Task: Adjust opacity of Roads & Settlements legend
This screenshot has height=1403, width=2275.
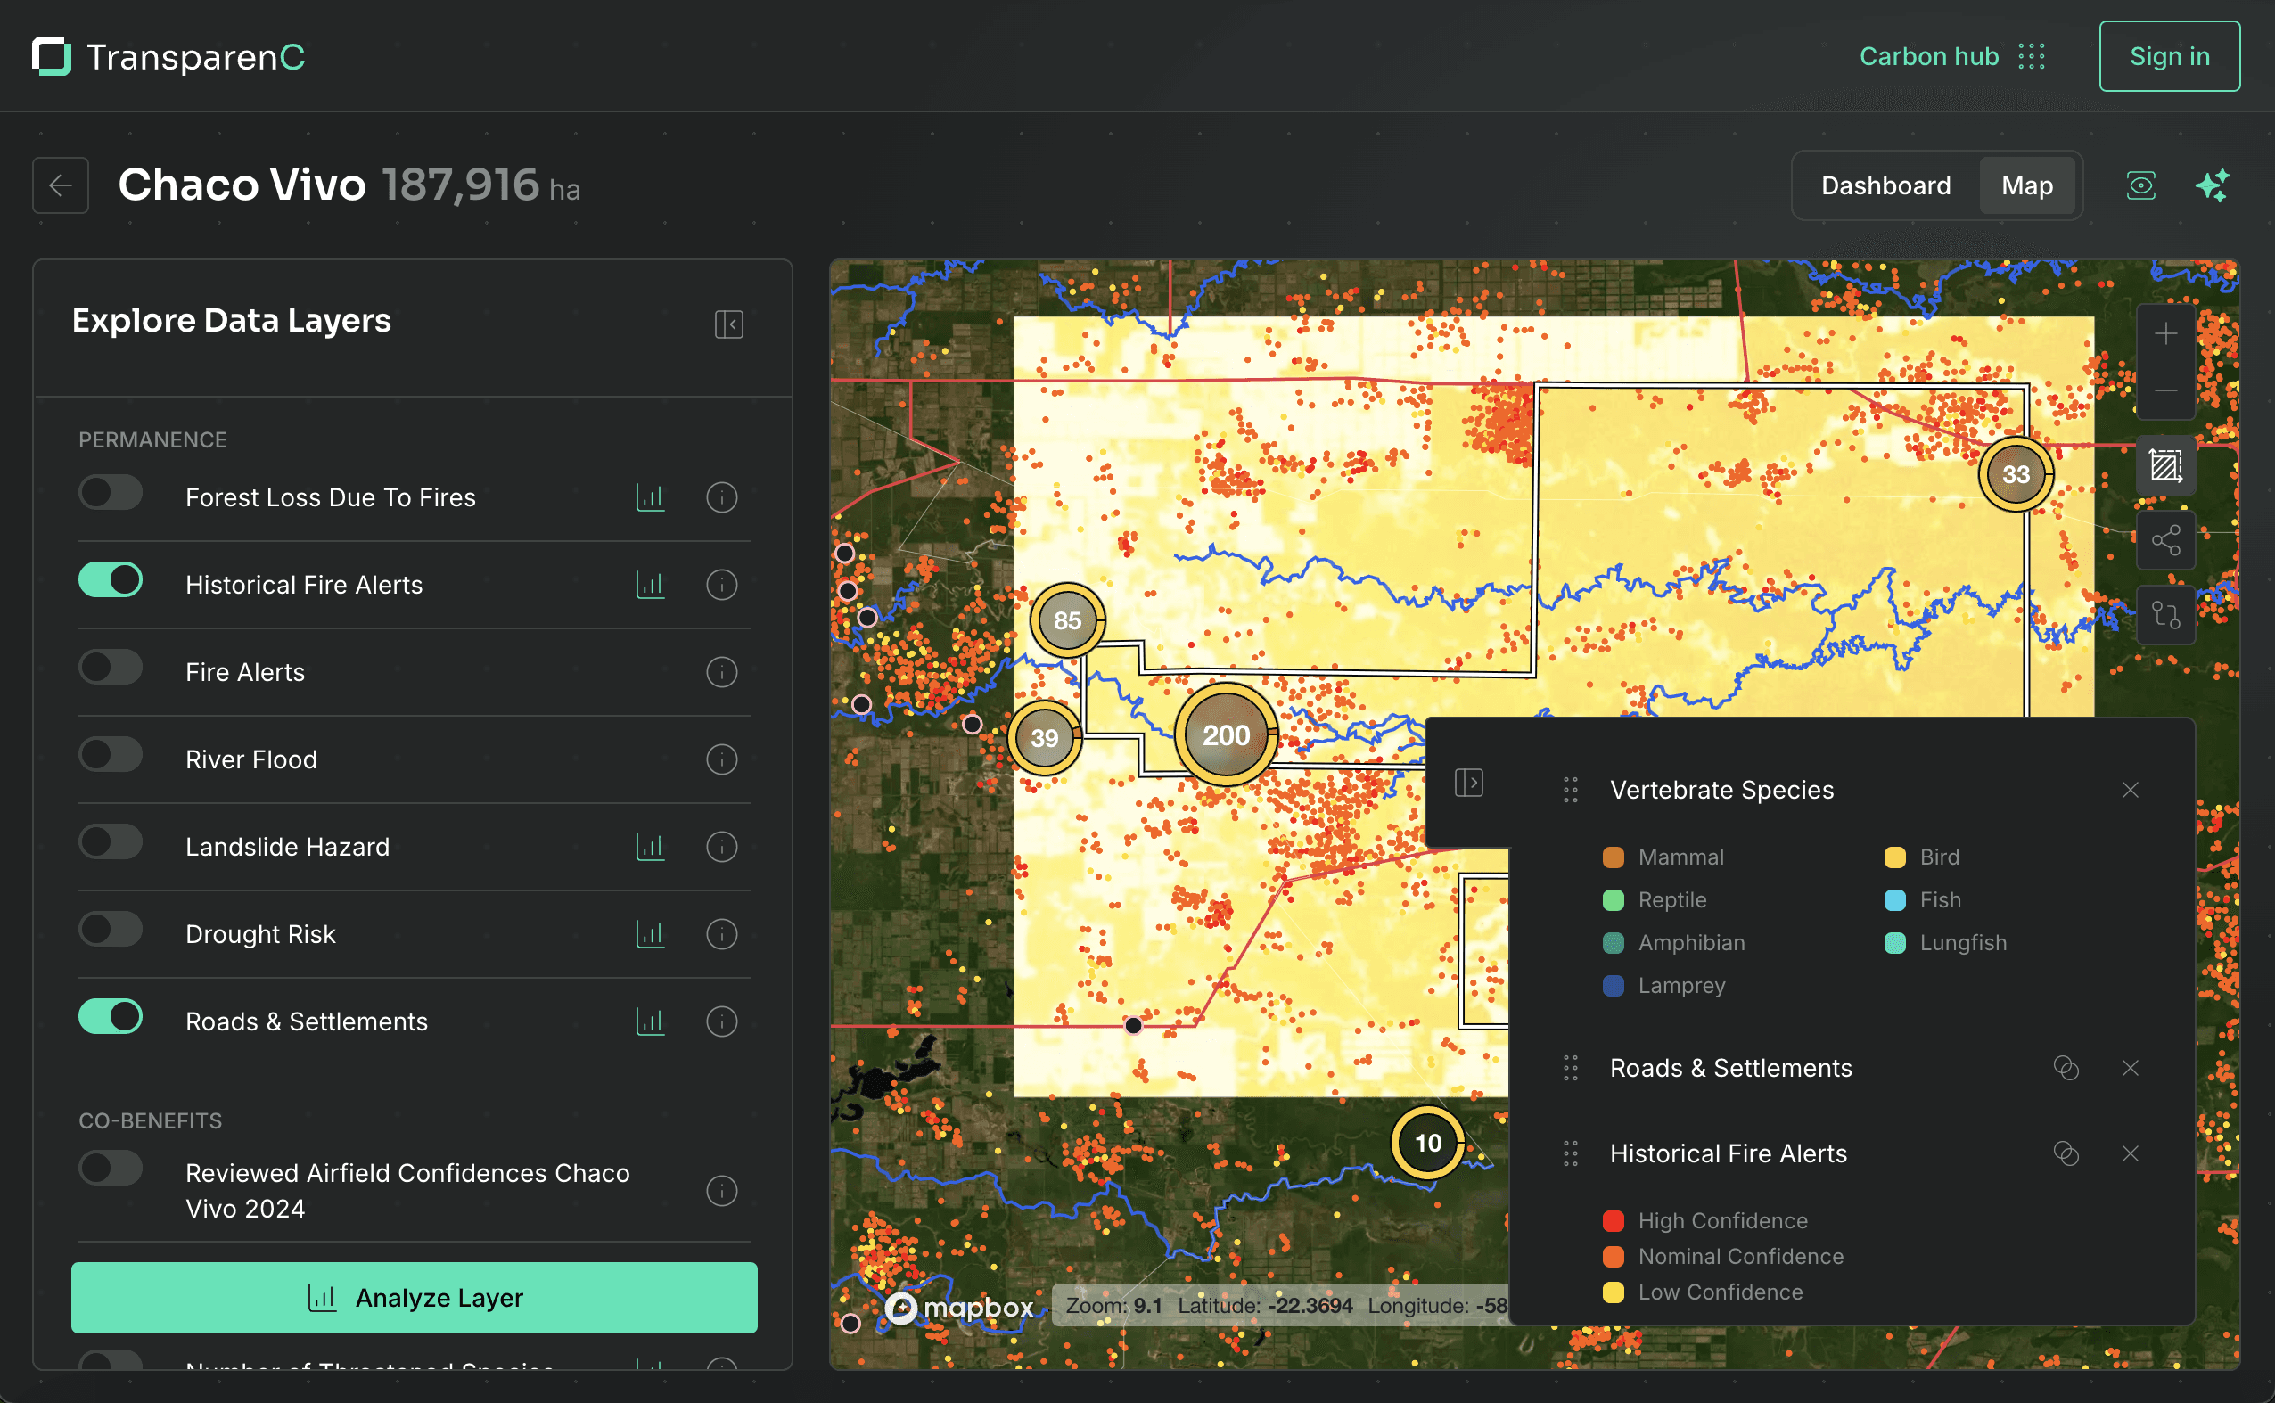Action: click(x=2066, y=1068)
